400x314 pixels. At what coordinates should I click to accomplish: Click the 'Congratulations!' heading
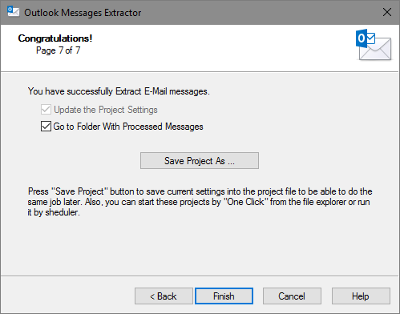(55, 38)
